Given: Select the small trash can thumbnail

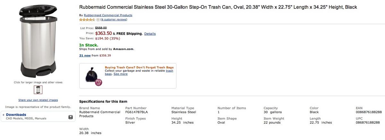Looking at the screenshot, I should [38, 90].
